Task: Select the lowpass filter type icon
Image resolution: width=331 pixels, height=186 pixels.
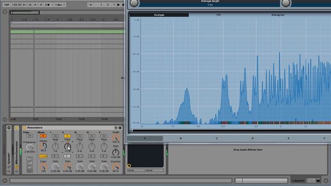Action: point(29,159)
